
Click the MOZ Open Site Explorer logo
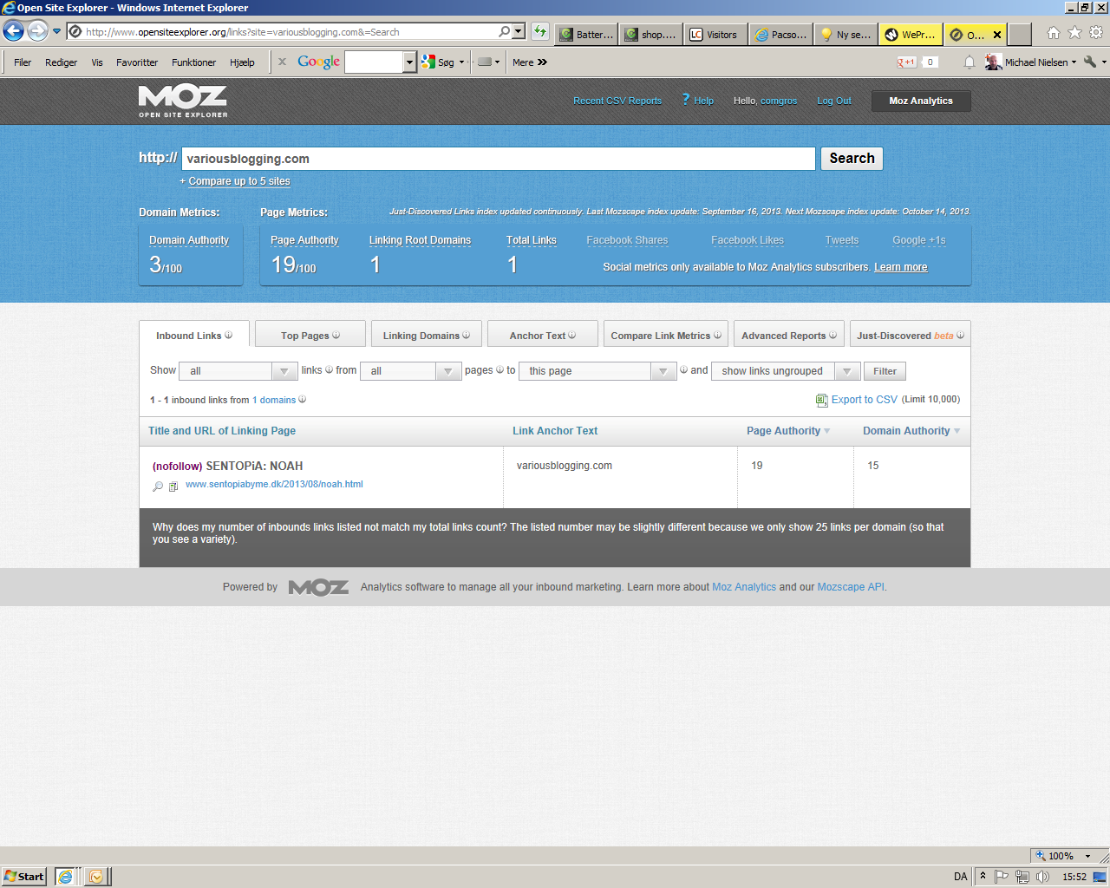[183, 101]
